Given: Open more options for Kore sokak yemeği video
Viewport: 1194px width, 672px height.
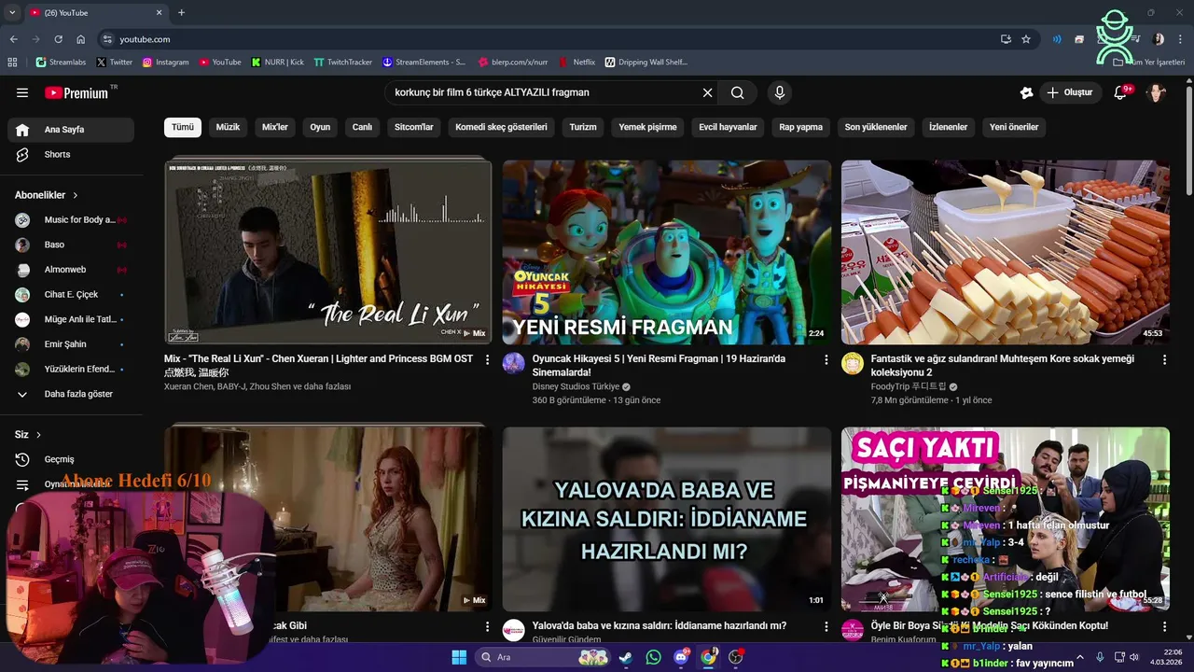Looking at the screenshot, I should [x=1164, y=359].
